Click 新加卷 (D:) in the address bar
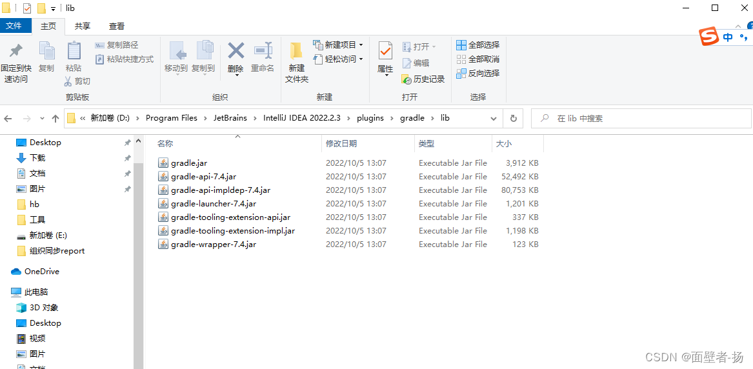This screenshot has height=369, width=753. click(x=110, y=118)
